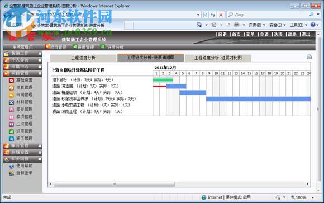
Task: Click the 交谈 header link
Action: click(264, 34)
